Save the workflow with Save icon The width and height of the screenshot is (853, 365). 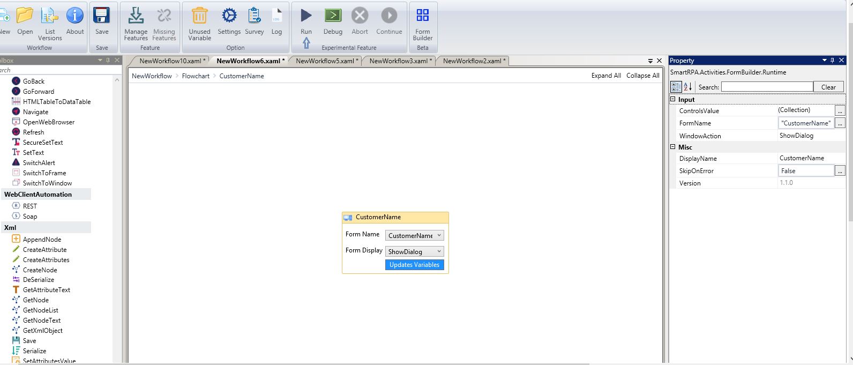tap(102, 17)
